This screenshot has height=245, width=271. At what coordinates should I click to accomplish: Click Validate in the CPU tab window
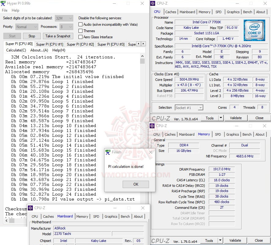tap(236, 118)
